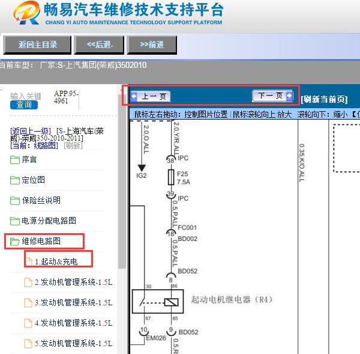Click the page icon beside 3.发动机管理系统-1.5L
360x354 pixels.
point(28,303)
